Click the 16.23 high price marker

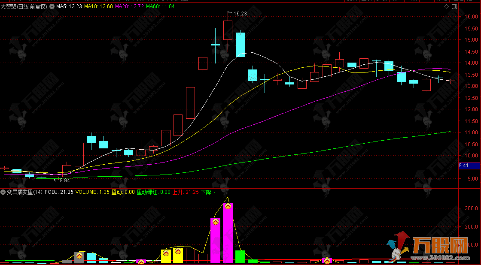click(x=240, y=13)
